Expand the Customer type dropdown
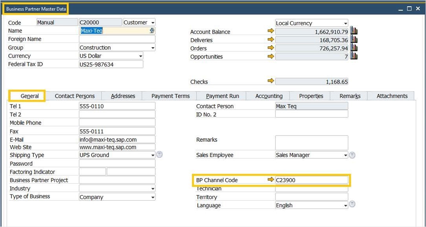The height and width of the screenshot is (227, 426). pos(152,23)
